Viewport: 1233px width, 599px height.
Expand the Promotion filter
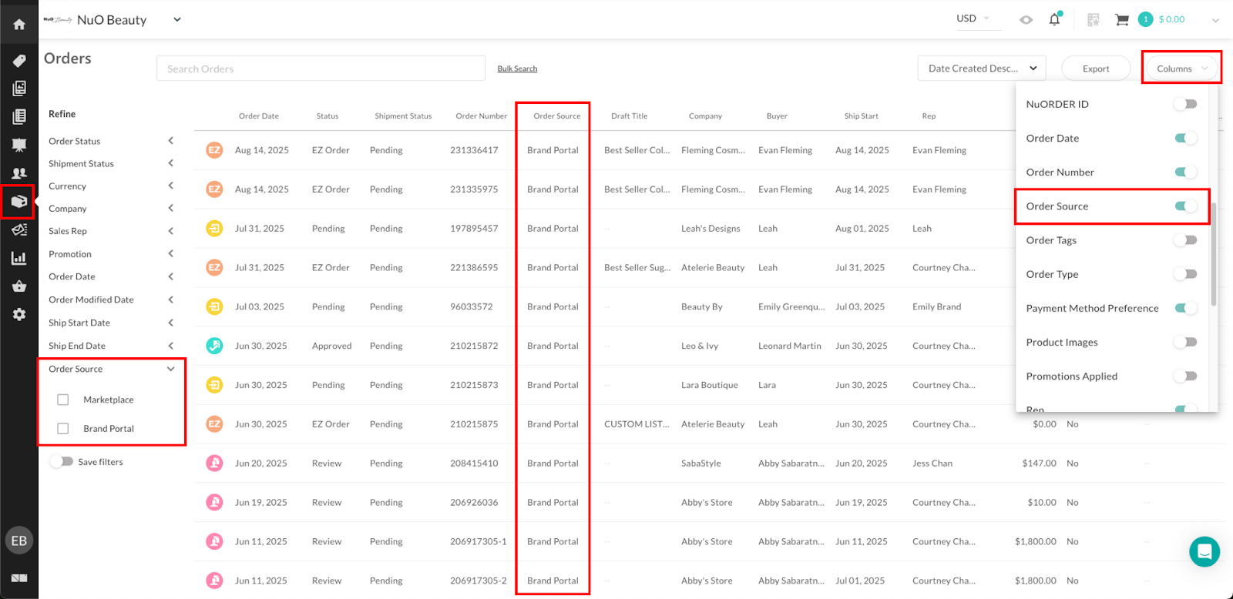170,253
